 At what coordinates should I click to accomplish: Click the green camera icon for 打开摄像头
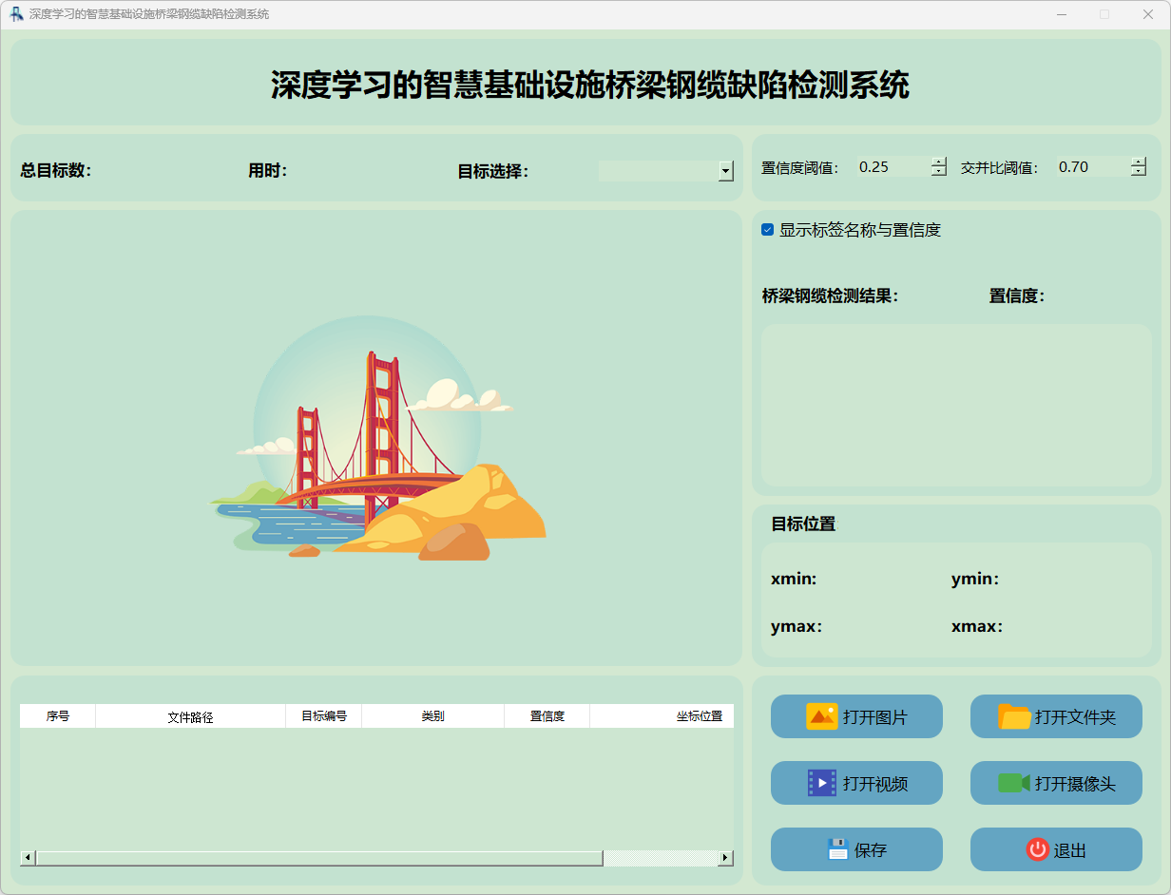pyautogui.click(x=1013, y=783)
